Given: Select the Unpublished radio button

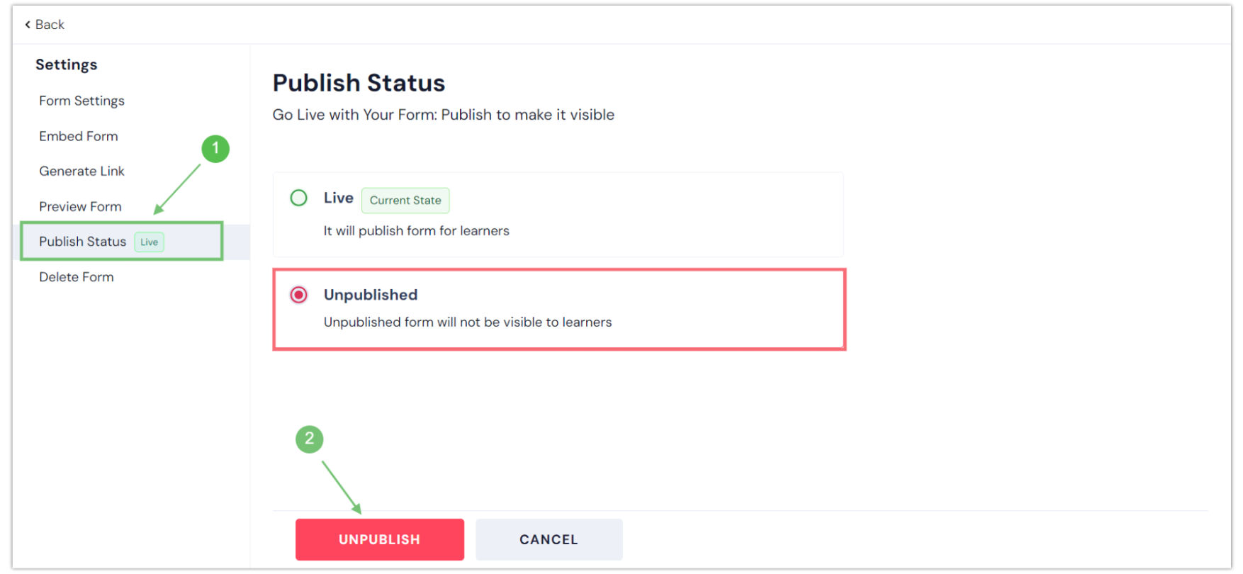Looking at the screenshot, I should click(298, 295).
